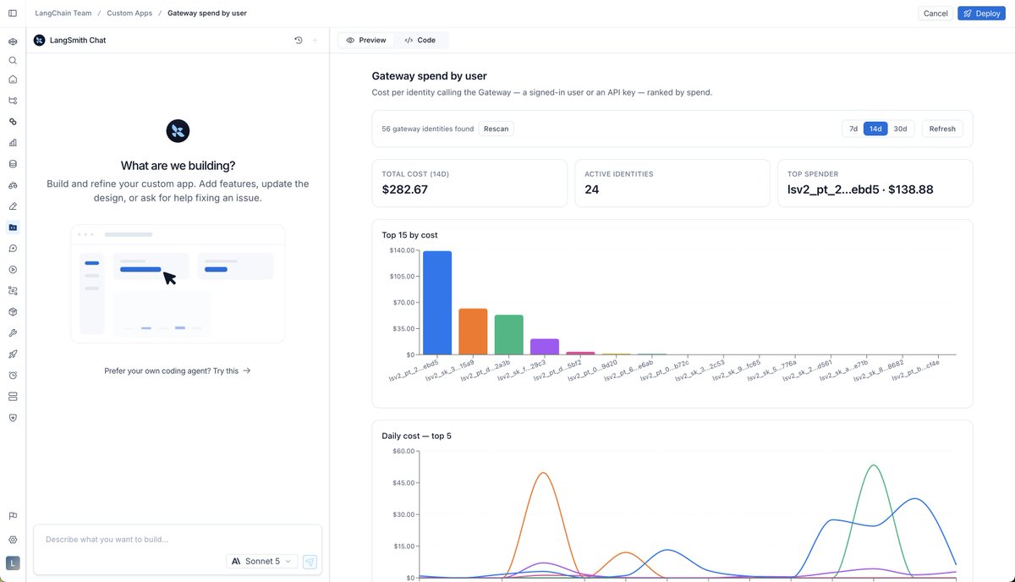The width and height of the screenshot is (1015, 582).
Task: Click the Deploy button
Action: [981, 14]
